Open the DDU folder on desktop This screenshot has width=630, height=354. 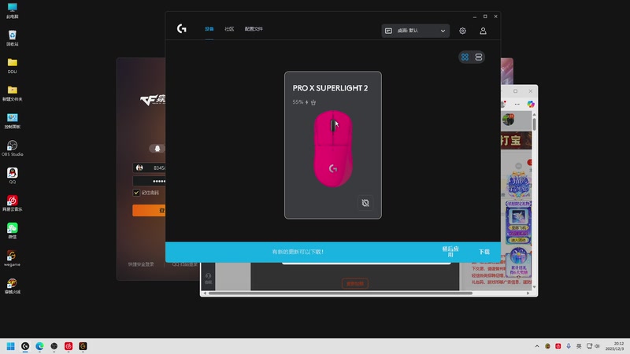click(13, 66)
